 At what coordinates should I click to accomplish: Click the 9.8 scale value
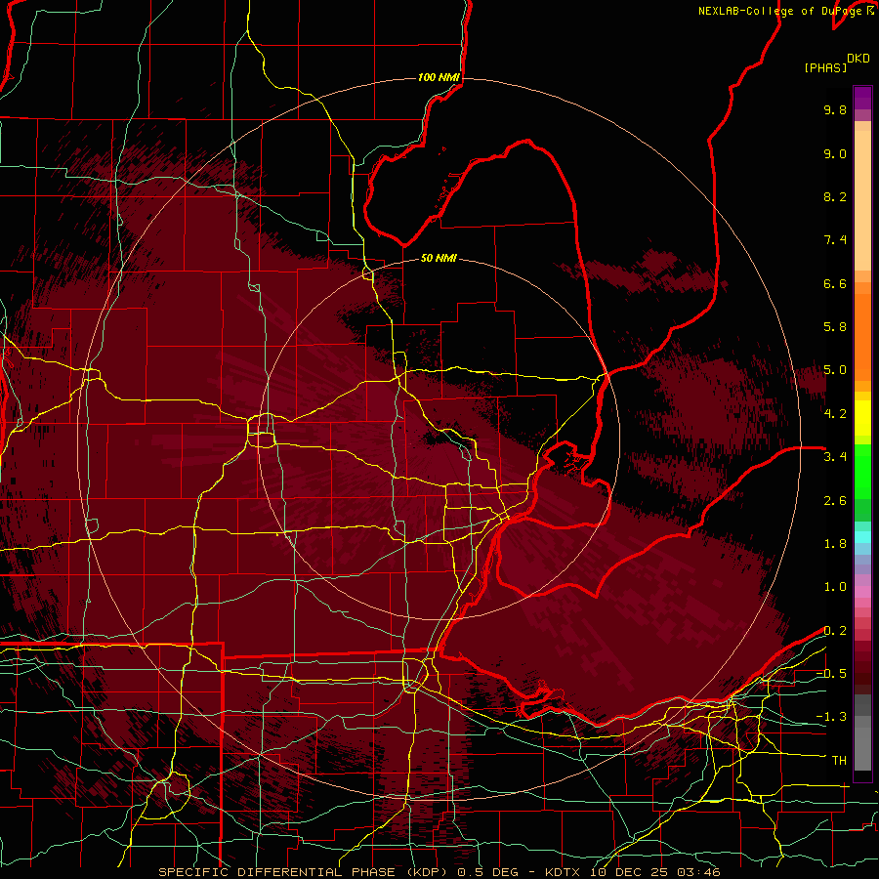click(835, 109)
